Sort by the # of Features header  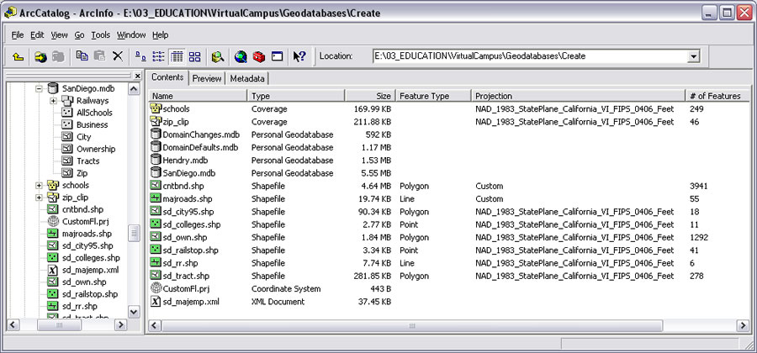click(x=718, y=96)
